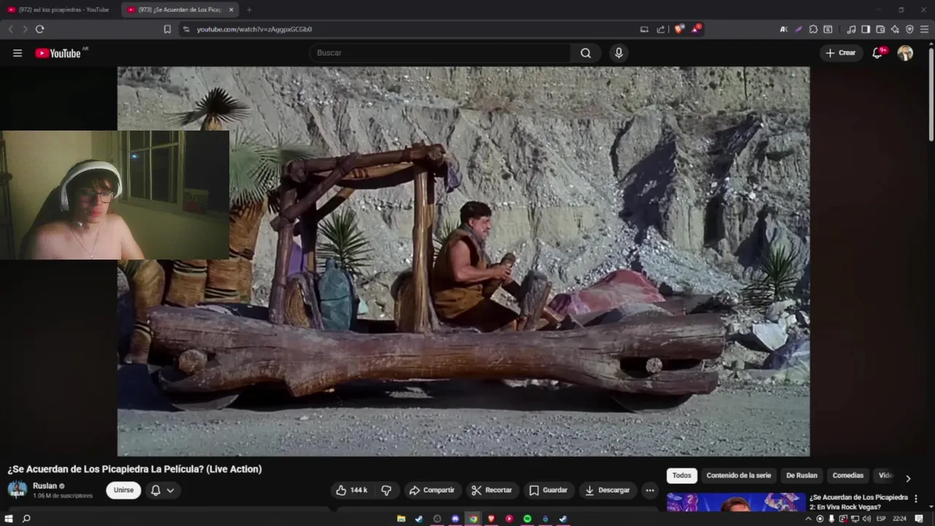Open the browser main menu
Viewport: 935px width, 526px height.
pyautogui.click(x=924, y=29)
